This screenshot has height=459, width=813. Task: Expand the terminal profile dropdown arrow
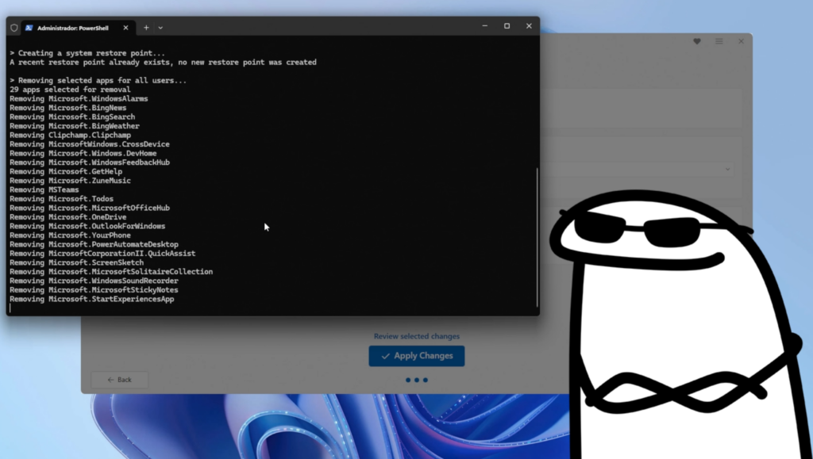(160, 28)
